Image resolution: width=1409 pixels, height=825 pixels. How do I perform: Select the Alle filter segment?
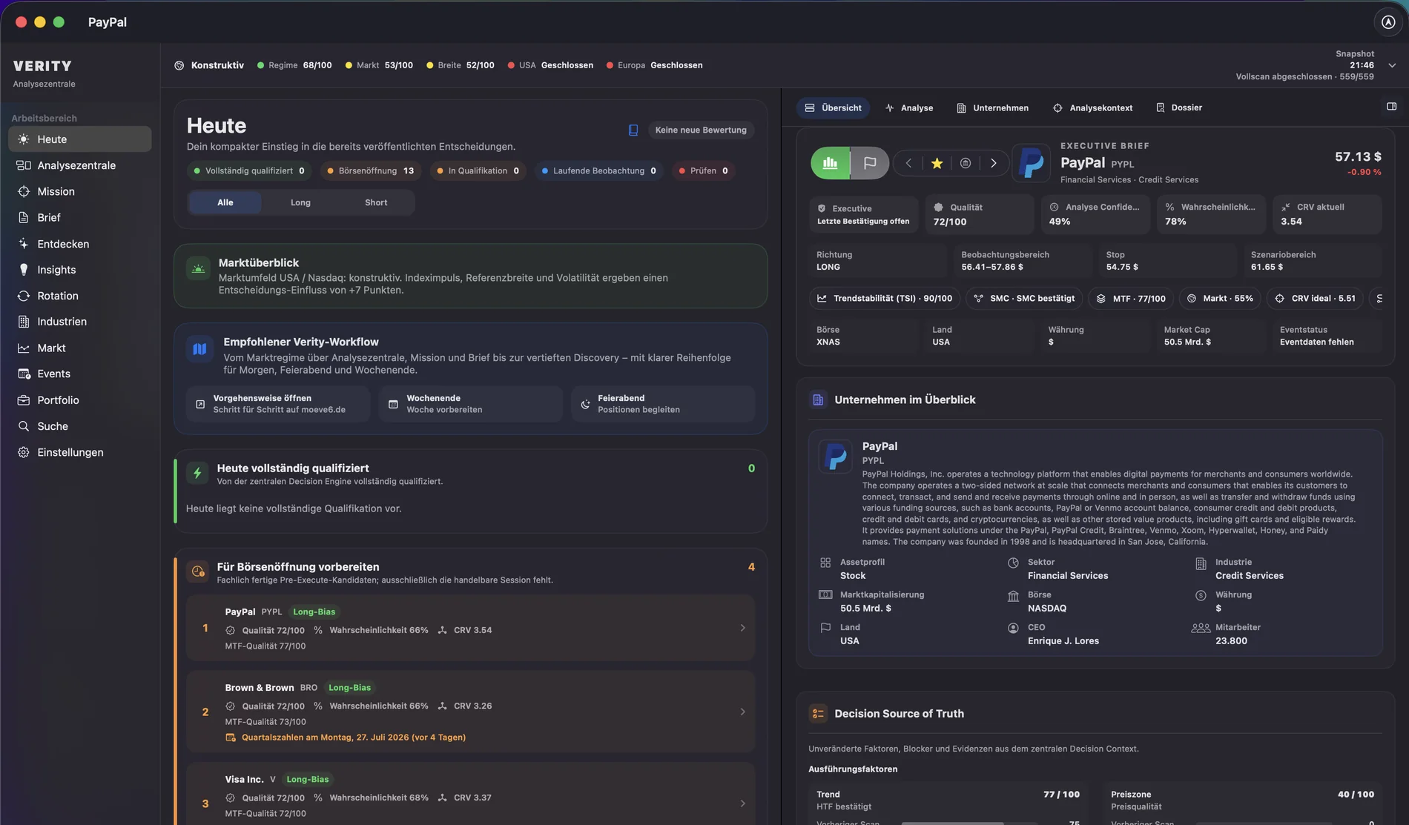pos(225,202)
